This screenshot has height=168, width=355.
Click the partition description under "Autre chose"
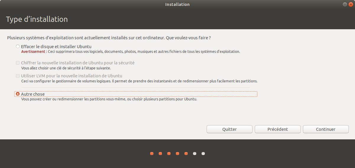109,99
